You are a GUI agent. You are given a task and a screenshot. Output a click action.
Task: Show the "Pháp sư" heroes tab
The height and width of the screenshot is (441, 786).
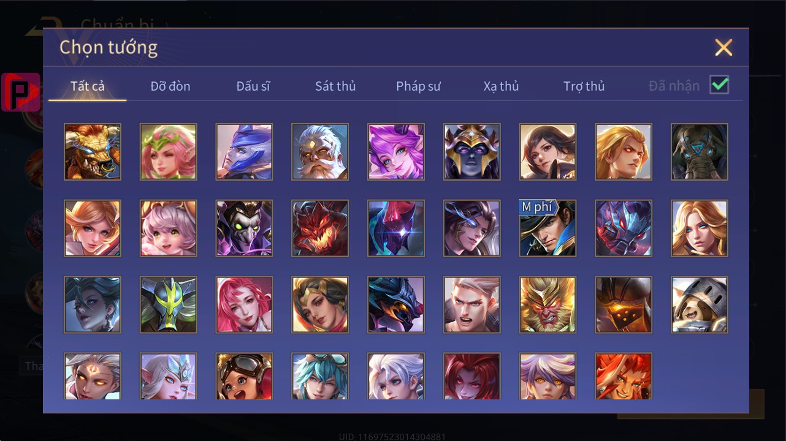coord(418,86)
